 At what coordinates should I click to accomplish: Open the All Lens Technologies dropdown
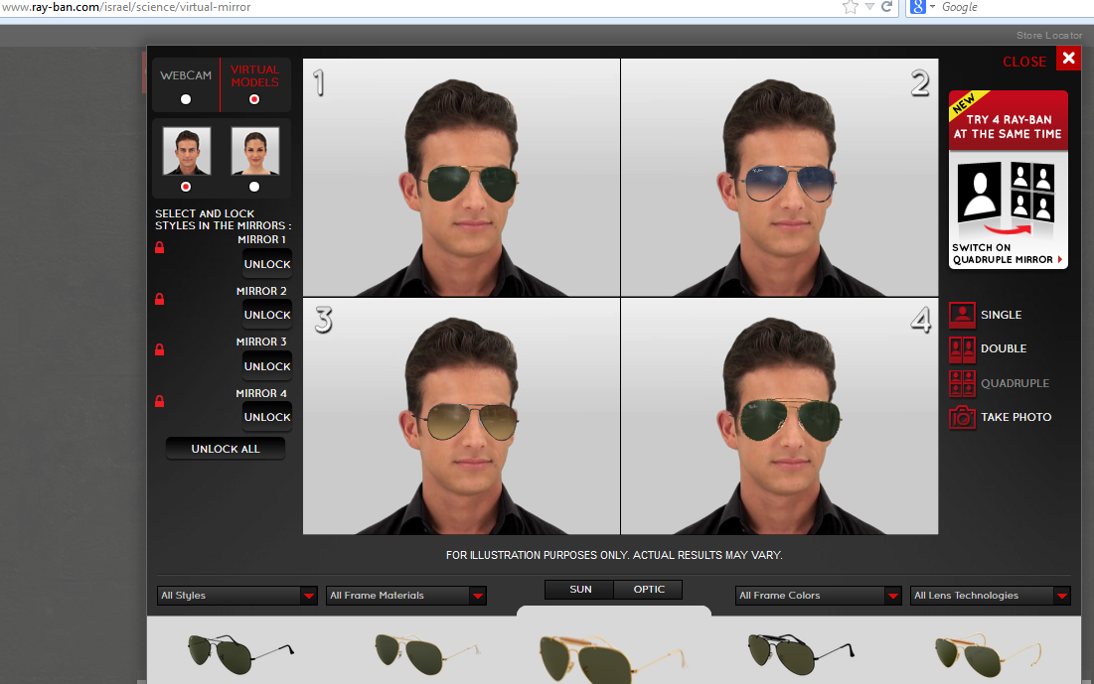pyautogui.click(x=991, y=596)
